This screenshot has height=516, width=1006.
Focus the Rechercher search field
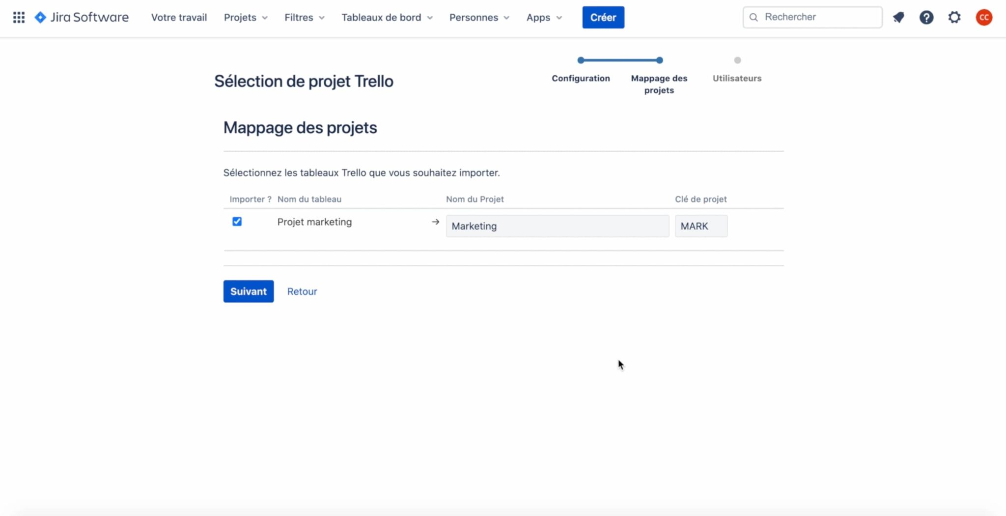pos(812,17)
